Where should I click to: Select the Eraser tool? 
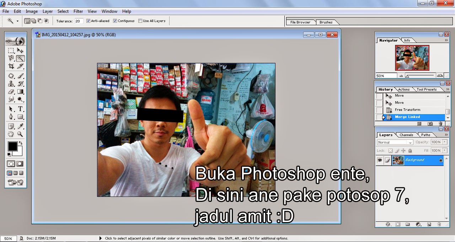tap(11, 92)
